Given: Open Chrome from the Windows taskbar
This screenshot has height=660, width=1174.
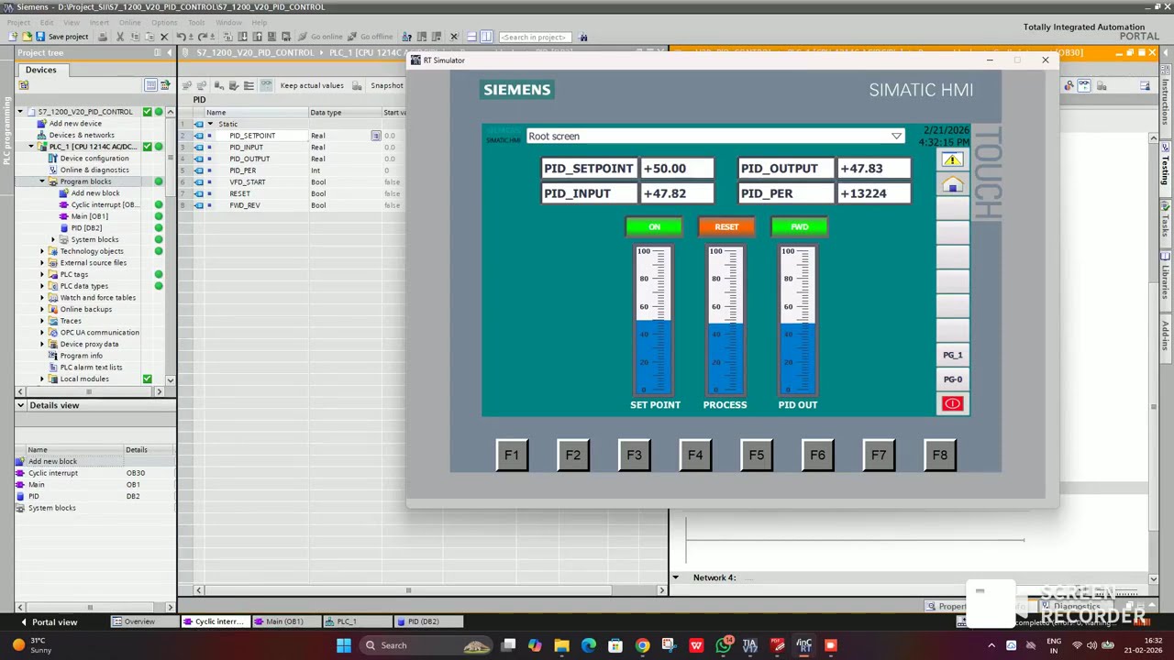Looking at the screenshot, I should (642, 645).
